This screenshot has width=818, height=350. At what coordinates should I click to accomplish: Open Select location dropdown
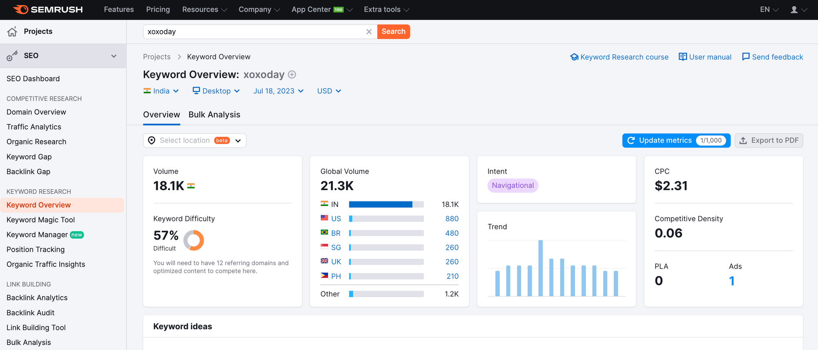(195, 140)
